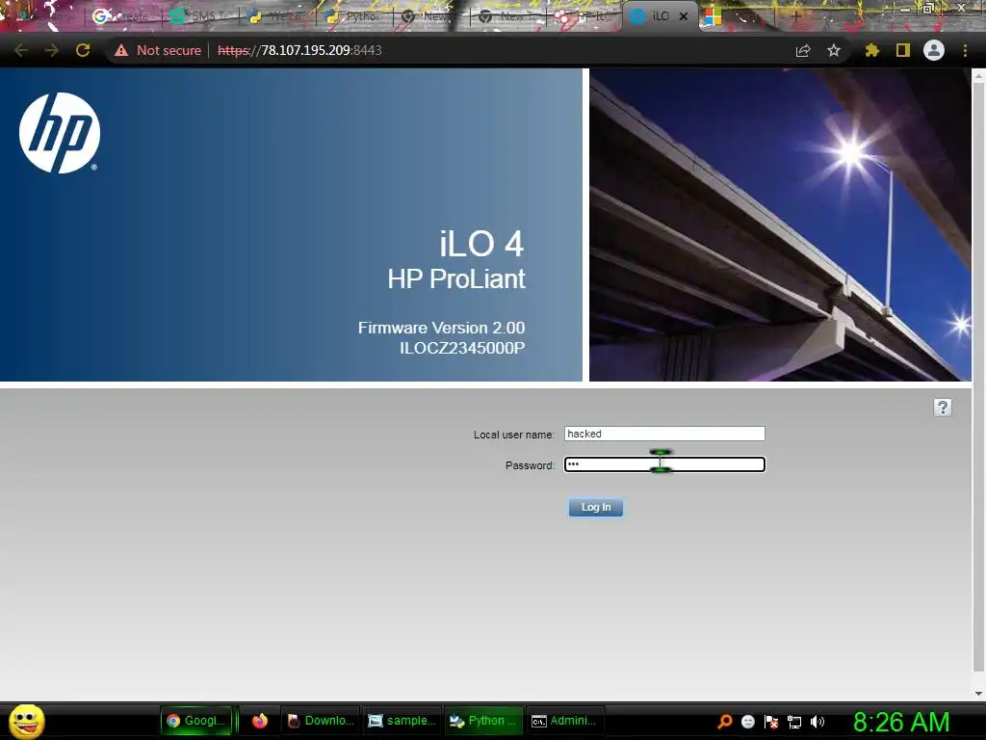The height and width of the screenshot is (740, 986).
Task: Click the 8:26 AM clock
Action: [901, 722]
